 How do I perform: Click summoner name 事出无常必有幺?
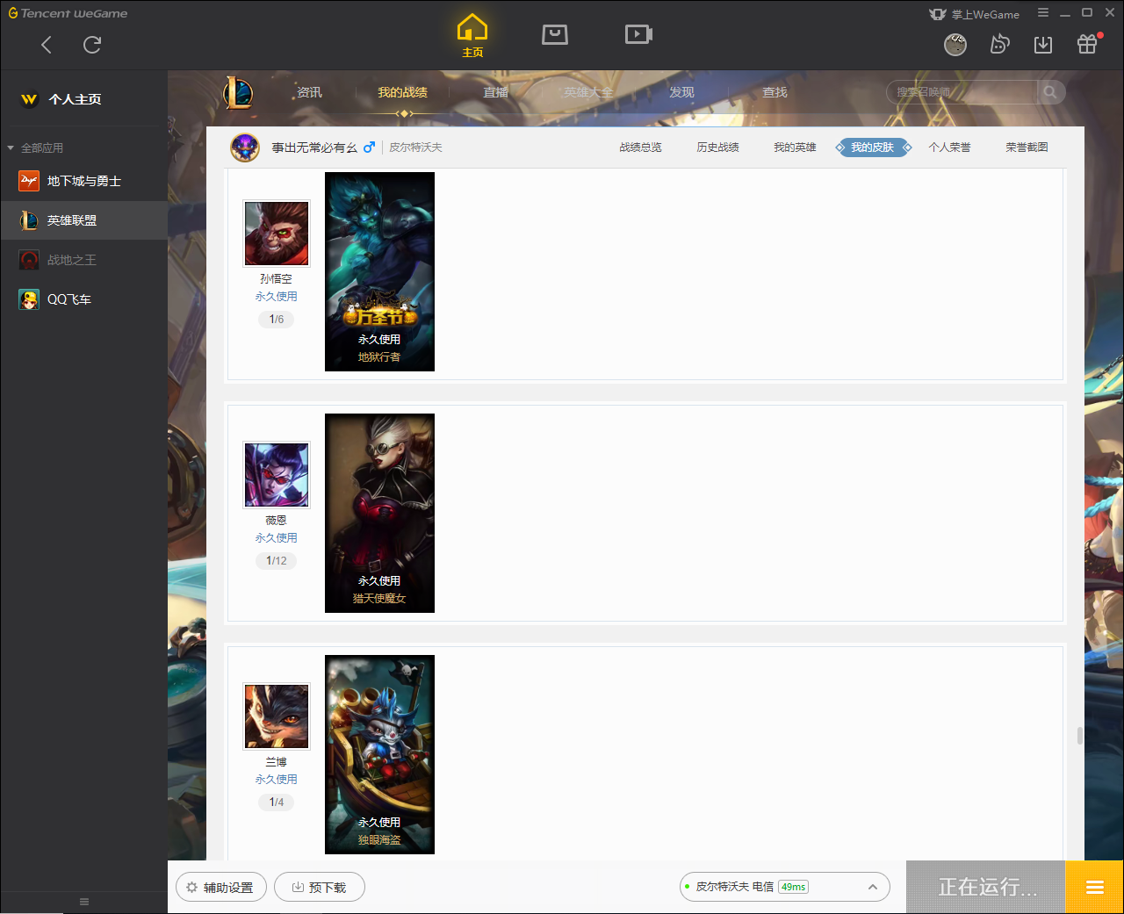(x=314, y=148)
